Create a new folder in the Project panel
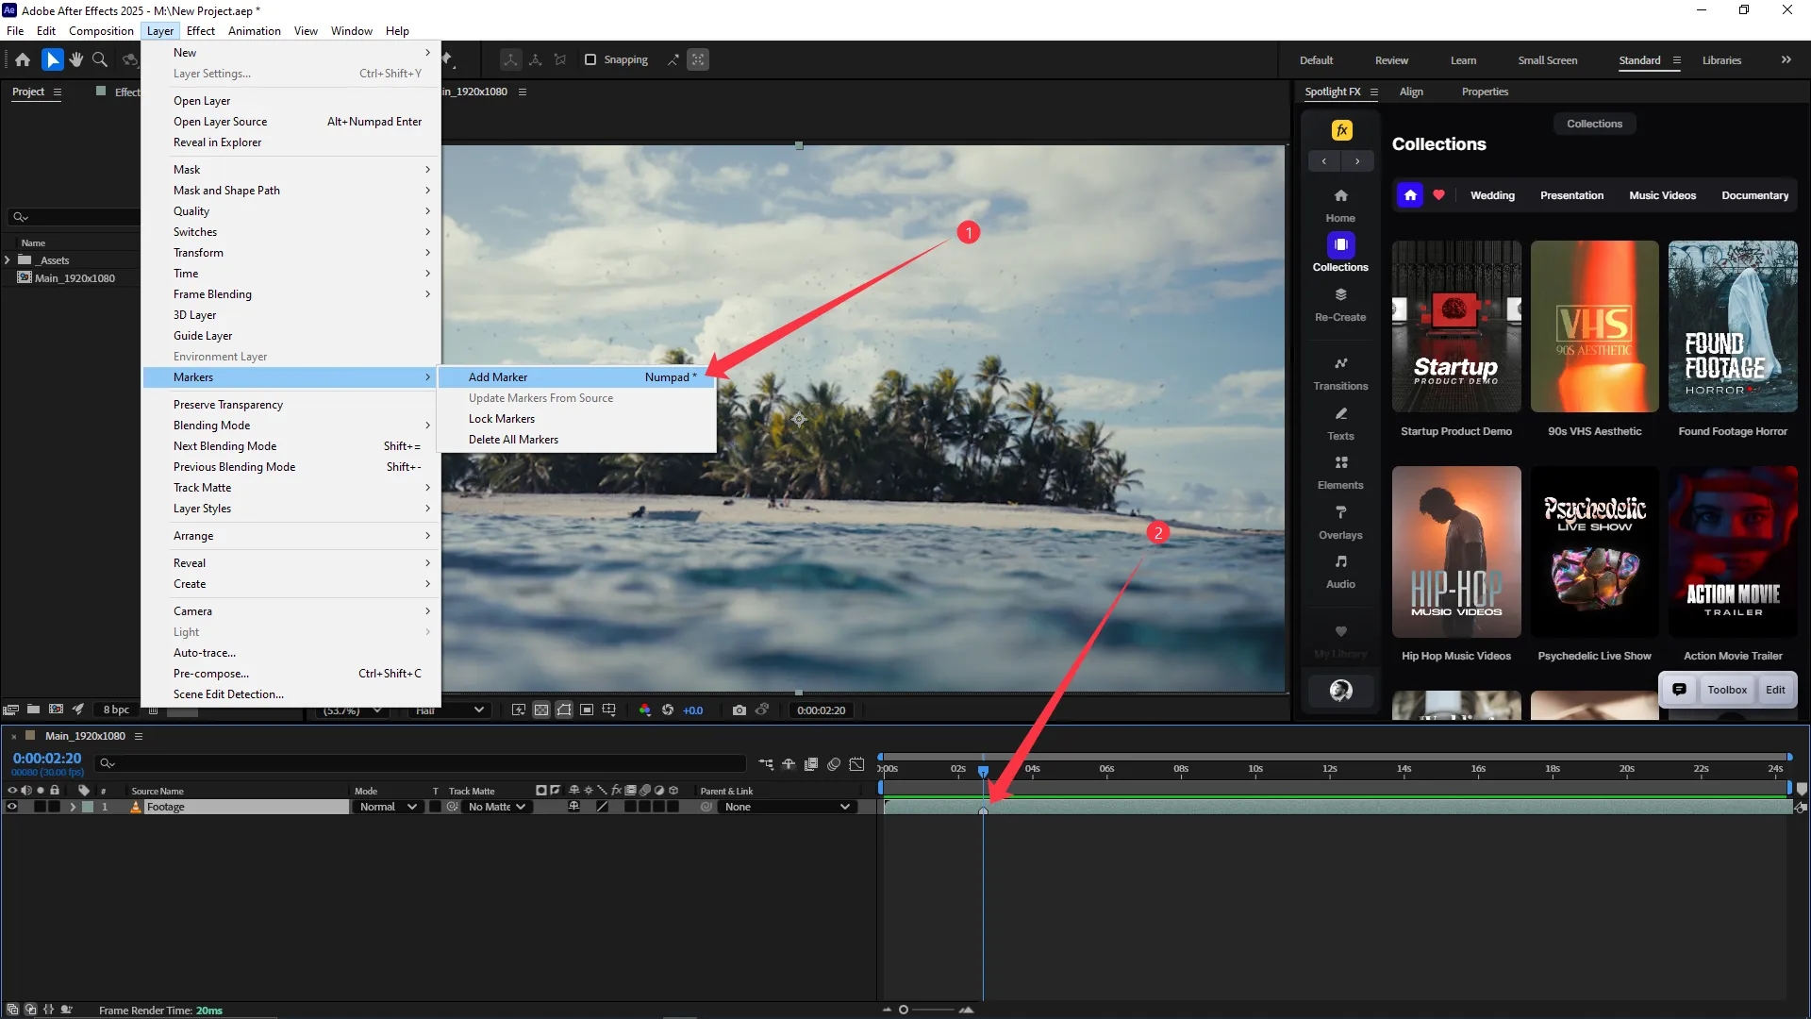The height and width of the screenshot is (1019, 1811). (x=34, y=710)
